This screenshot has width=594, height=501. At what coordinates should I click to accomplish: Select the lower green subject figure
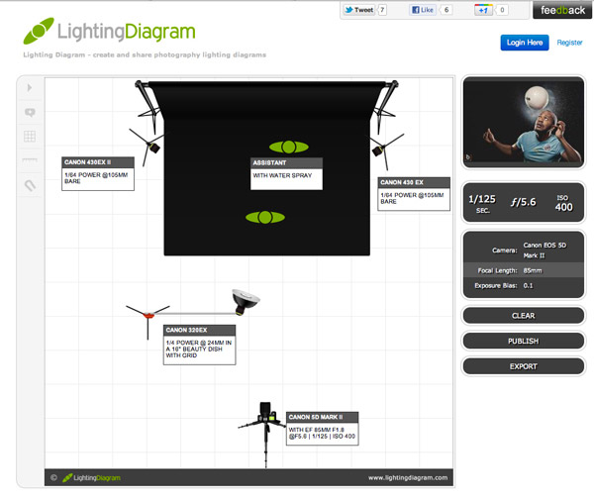[x=265, y=217]
